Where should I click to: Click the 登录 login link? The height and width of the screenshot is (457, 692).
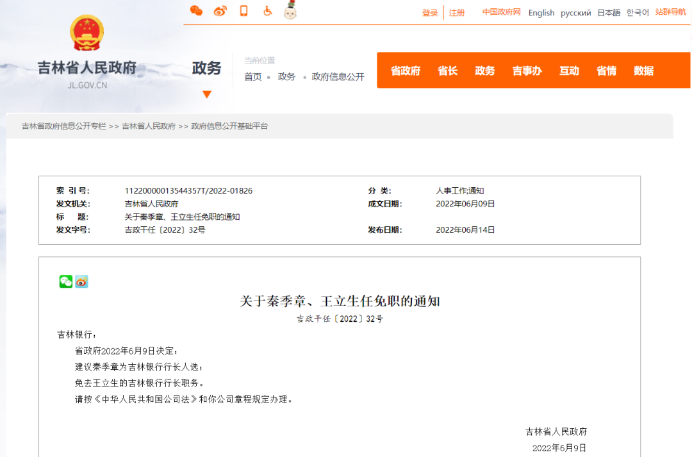click(x=430, y=13)
